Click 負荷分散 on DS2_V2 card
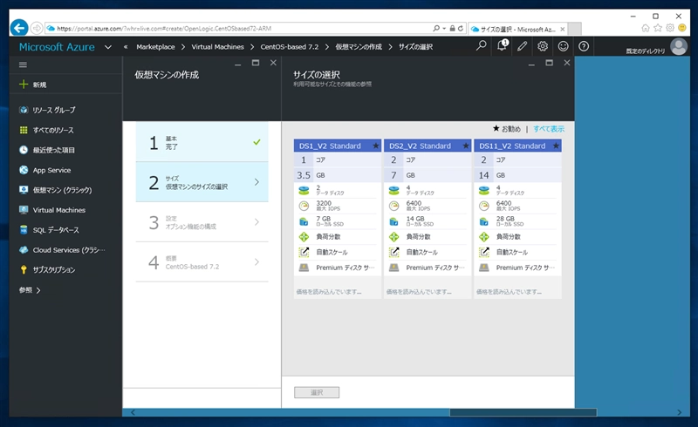Image resolution: width=698 pixels, height=427 pixels. (419, 237)
